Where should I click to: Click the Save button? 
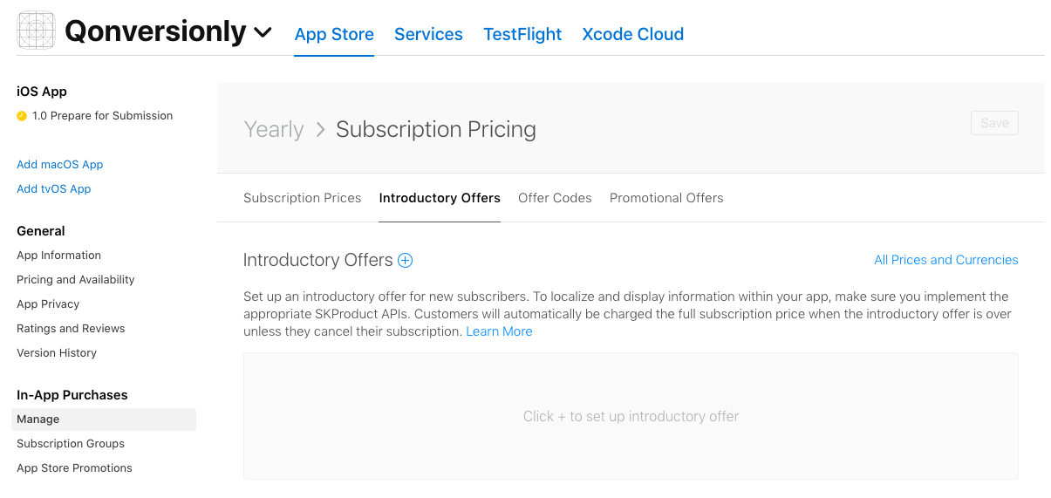(x=994, y=123)
